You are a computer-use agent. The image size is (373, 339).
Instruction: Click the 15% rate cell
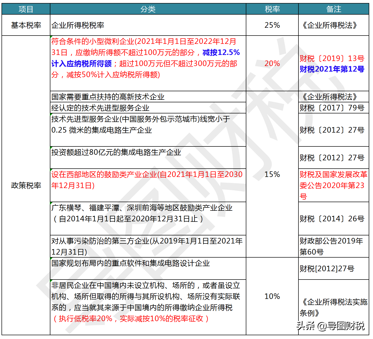point(272,174)
